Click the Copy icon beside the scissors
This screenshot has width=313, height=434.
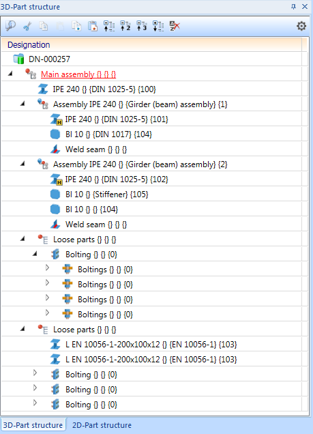coord(44,26)
